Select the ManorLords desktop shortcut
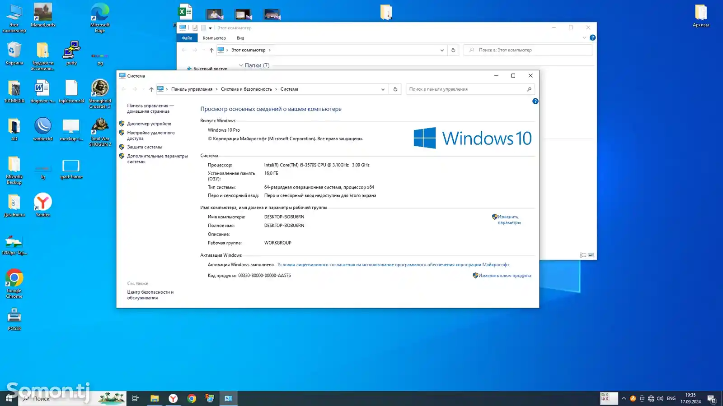Viewport: 723px width, 406px height. 43,15
